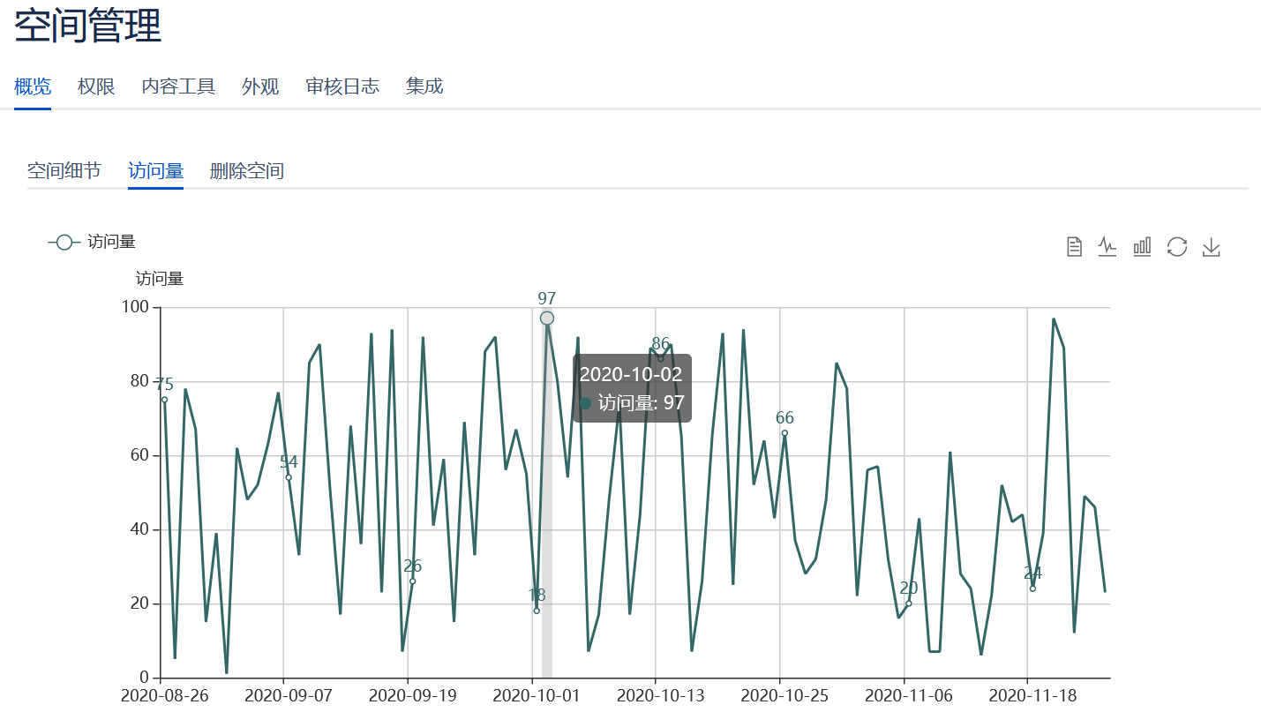This screenshot has height=712, width=1261.
Task: Click x-axis label 2020-10-01
Action: [x=537, y=695]
